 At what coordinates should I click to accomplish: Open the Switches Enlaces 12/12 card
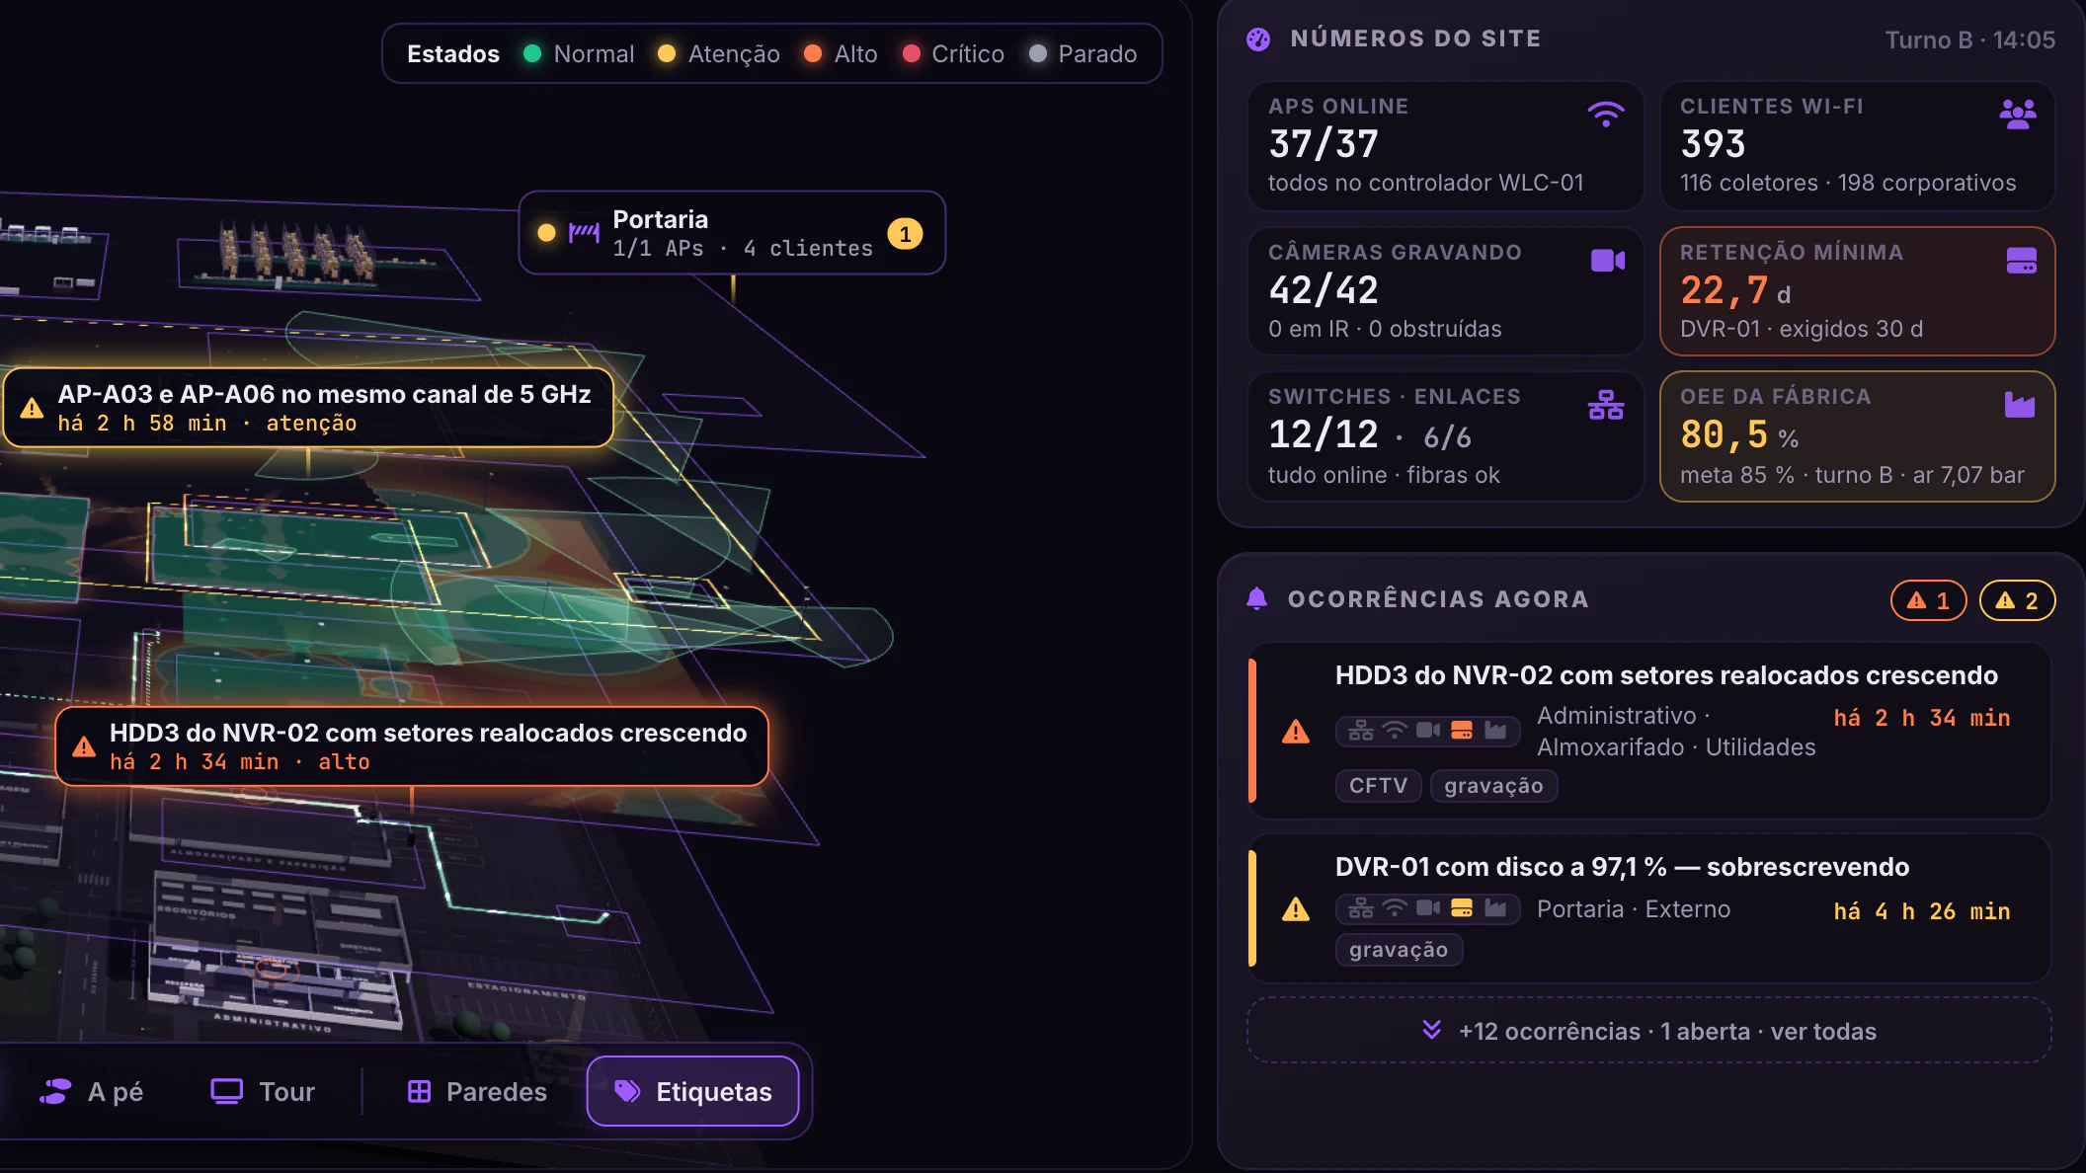click(1445, 436)
